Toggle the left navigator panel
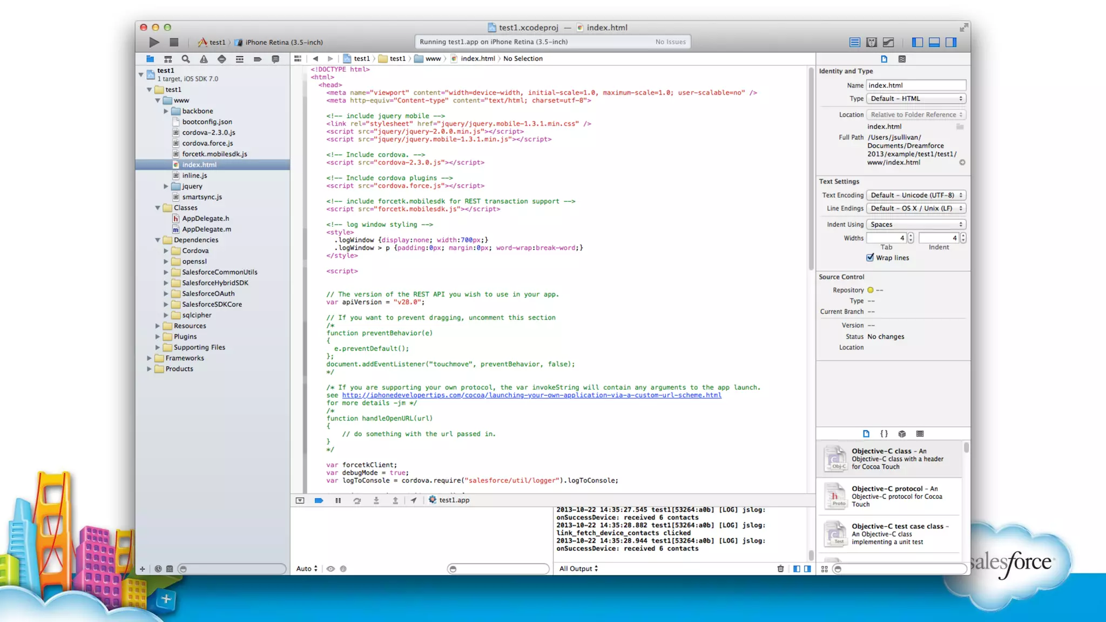Viewport: 1106px width, 622px height. 917,42
